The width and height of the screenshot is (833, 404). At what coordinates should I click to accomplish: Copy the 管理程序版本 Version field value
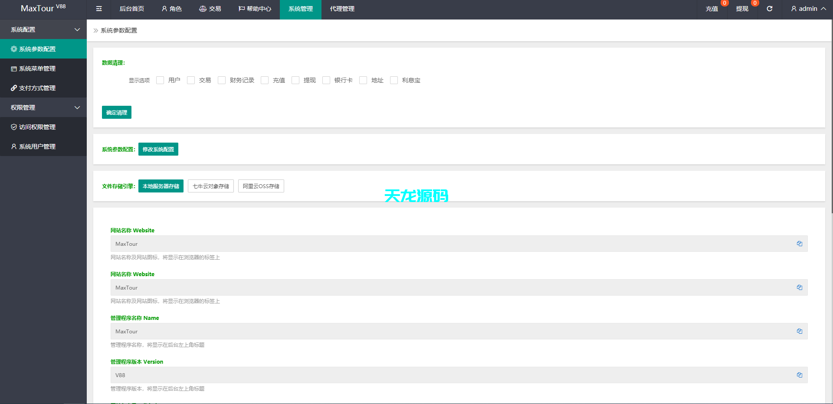click(x=799, y=375)
